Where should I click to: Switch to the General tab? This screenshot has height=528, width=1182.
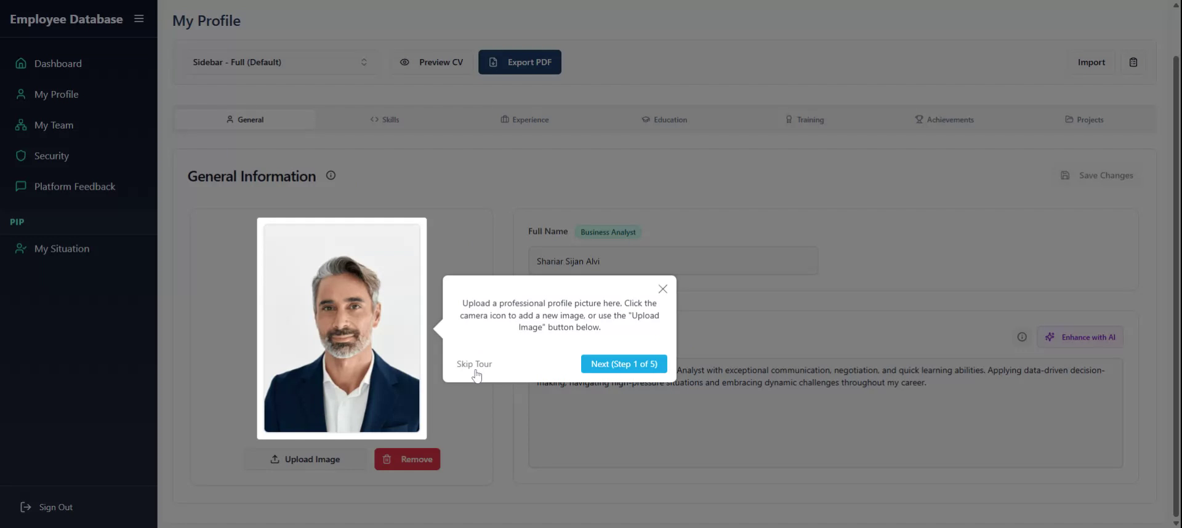245,119
